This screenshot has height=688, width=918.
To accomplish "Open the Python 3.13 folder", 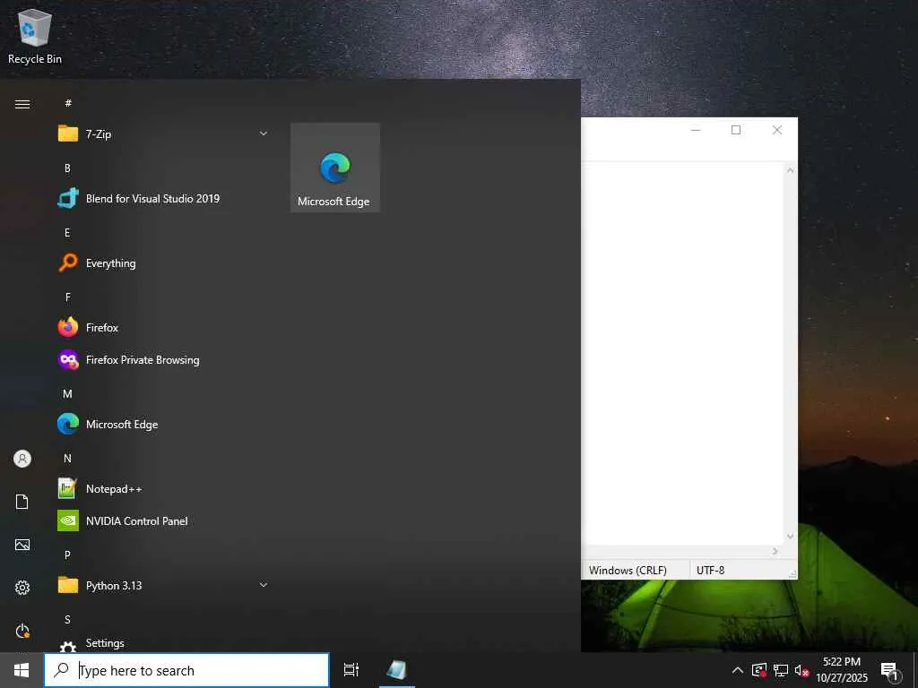I will (x=163, y=585).
